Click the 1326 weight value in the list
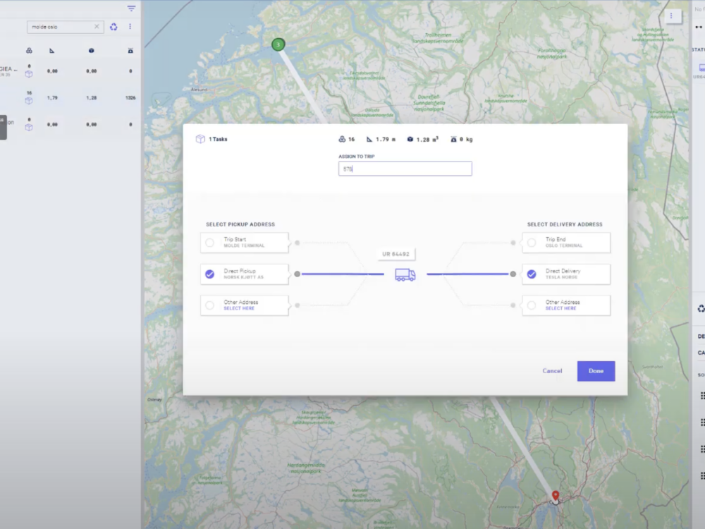 point(130,97)
